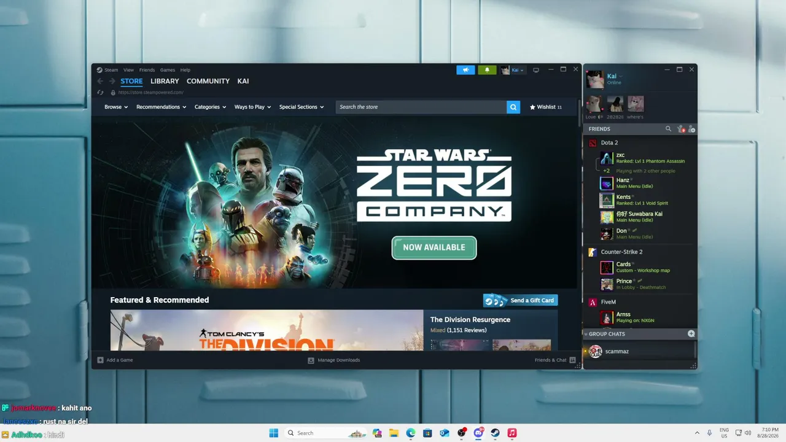Screen dimensions: 786x442
Task: Create a new group chat plus icon
Action: pos(691,334)
